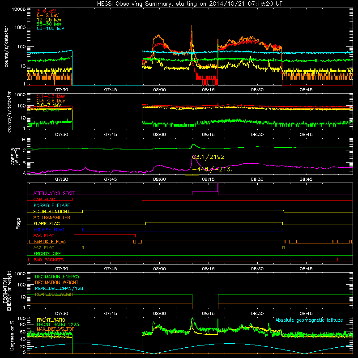358x358 pixels.
Task: Click the tall 6-12 keV spike peak
Action: coord(192,26)
